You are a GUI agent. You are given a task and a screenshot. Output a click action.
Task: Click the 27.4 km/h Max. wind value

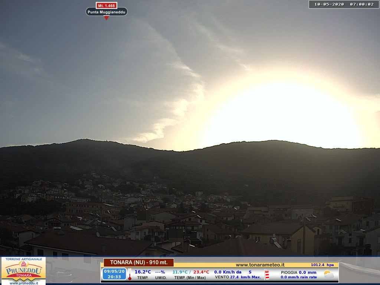point(246,277)
